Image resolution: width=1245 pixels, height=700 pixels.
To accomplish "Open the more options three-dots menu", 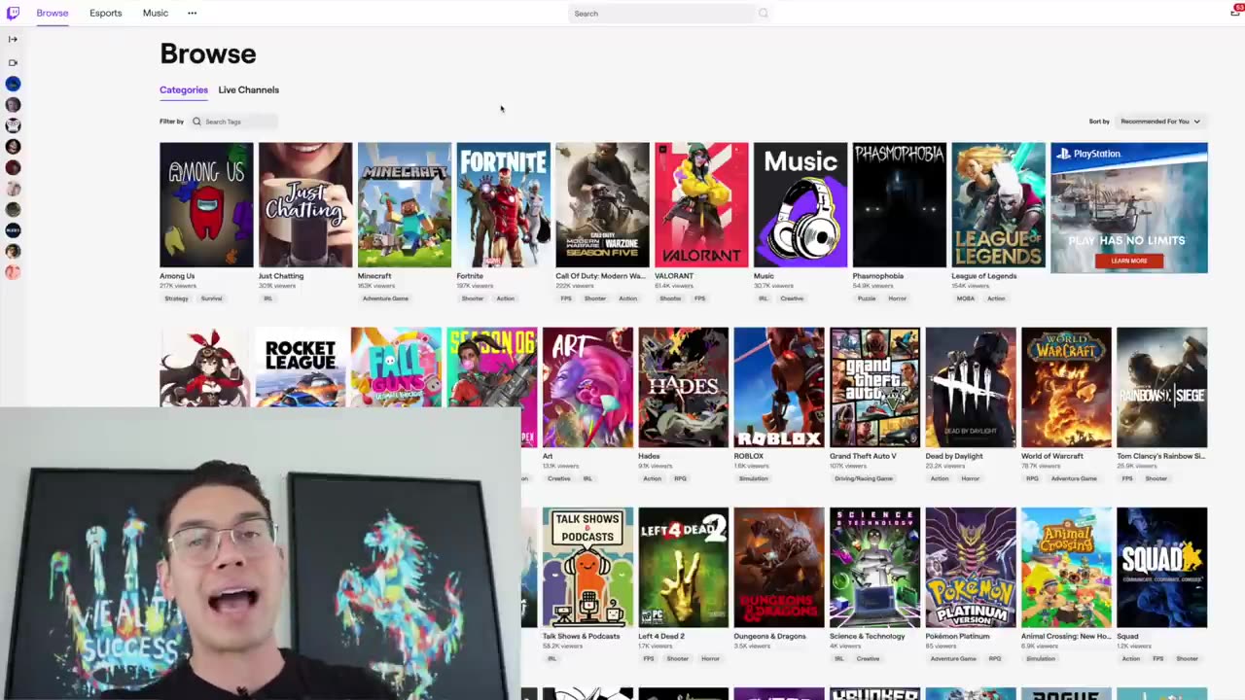I will 192,14.
